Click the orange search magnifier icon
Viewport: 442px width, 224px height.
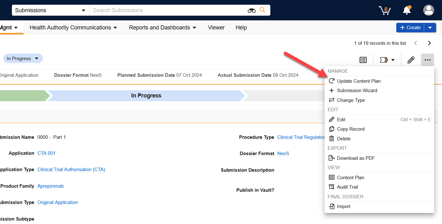[263, 10]
